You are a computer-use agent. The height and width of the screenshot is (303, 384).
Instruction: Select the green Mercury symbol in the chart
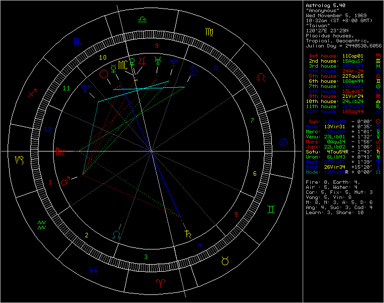(113, 69)
